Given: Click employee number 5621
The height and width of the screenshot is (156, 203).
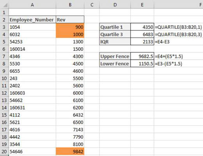Looking at the screenshot, I should point(32,122).
